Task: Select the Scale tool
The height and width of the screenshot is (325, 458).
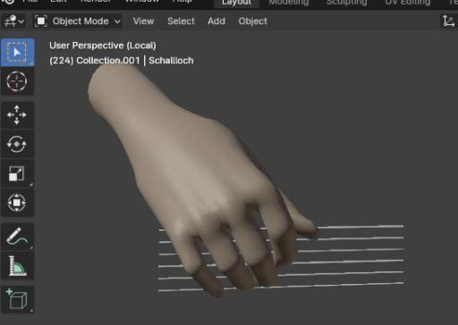Action: pyautogui.click(x=17, y=173)
